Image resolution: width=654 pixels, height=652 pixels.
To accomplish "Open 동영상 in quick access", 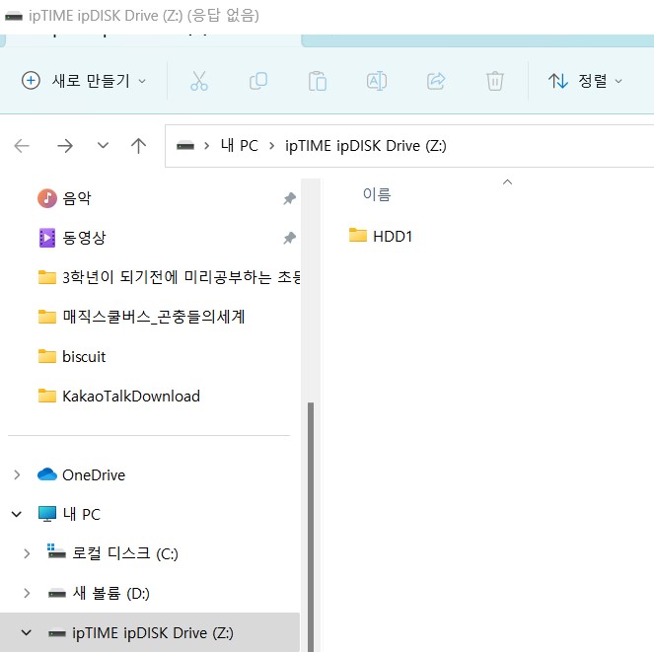I will (x=84, y=238).
